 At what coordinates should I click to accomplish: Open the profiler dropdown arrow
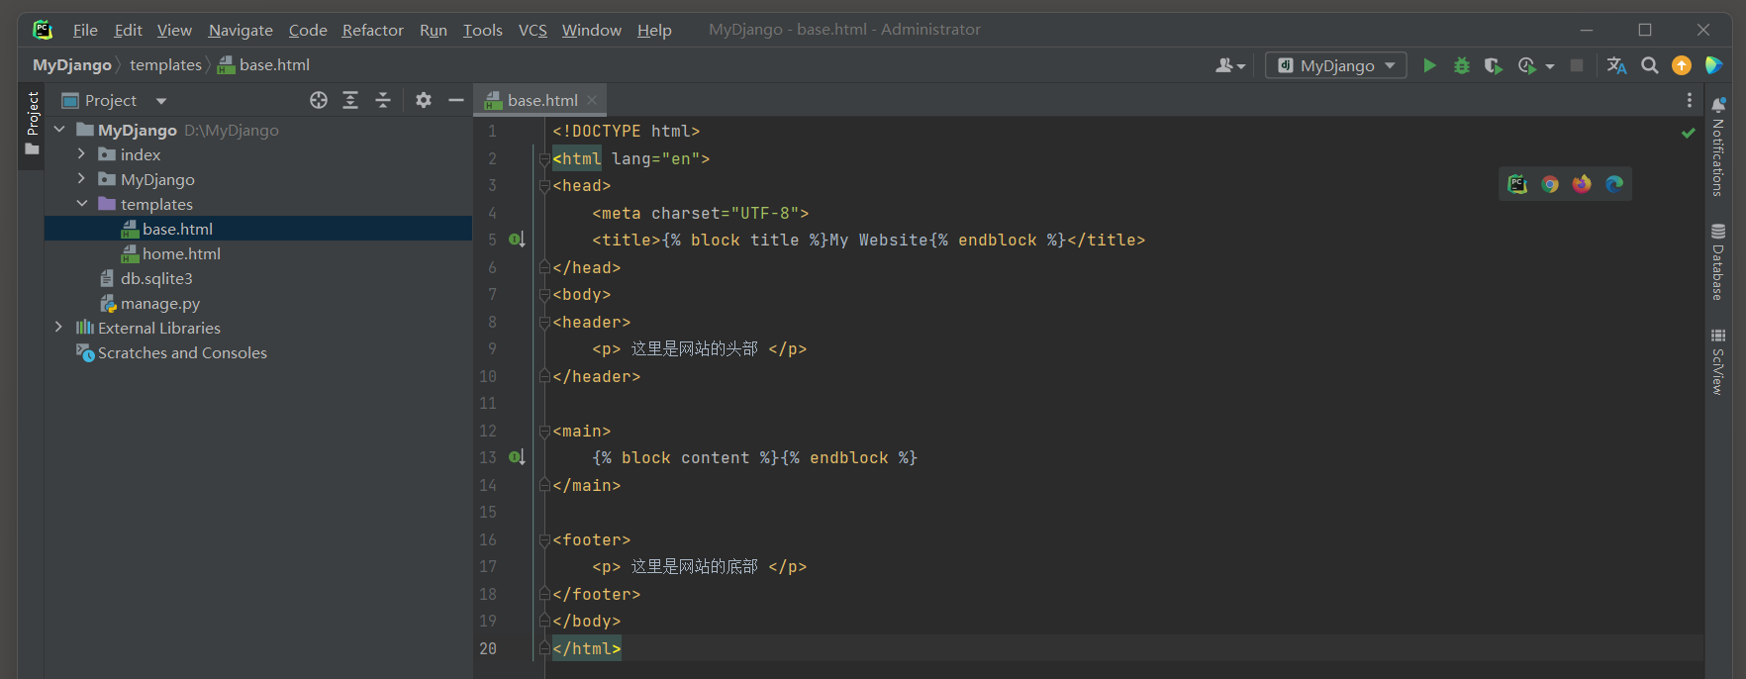point(1550,66)
